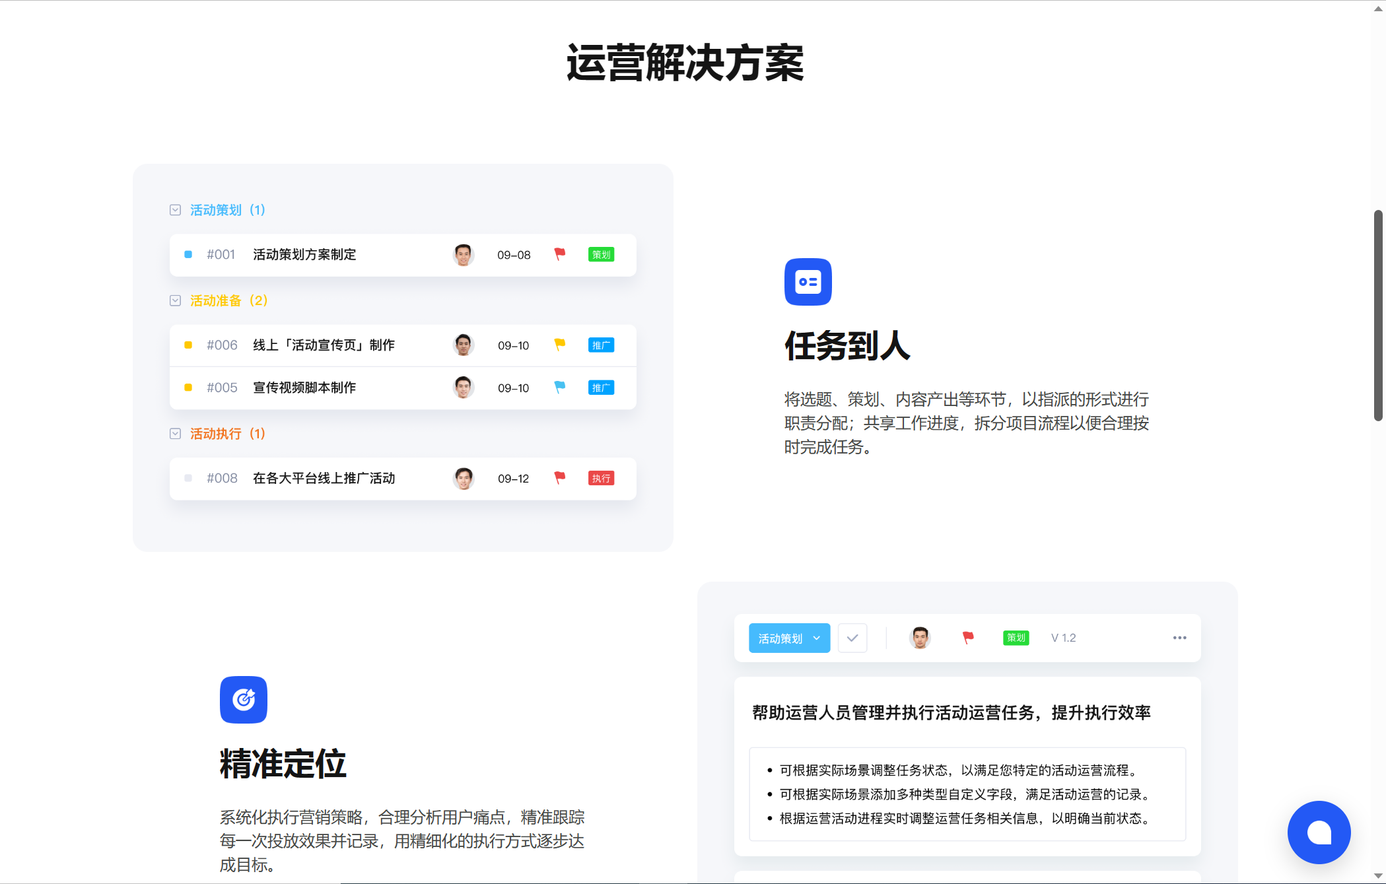Open the three-dot more options menu
Viewport: 1386px width, 884px height.
click(1179, 638)
